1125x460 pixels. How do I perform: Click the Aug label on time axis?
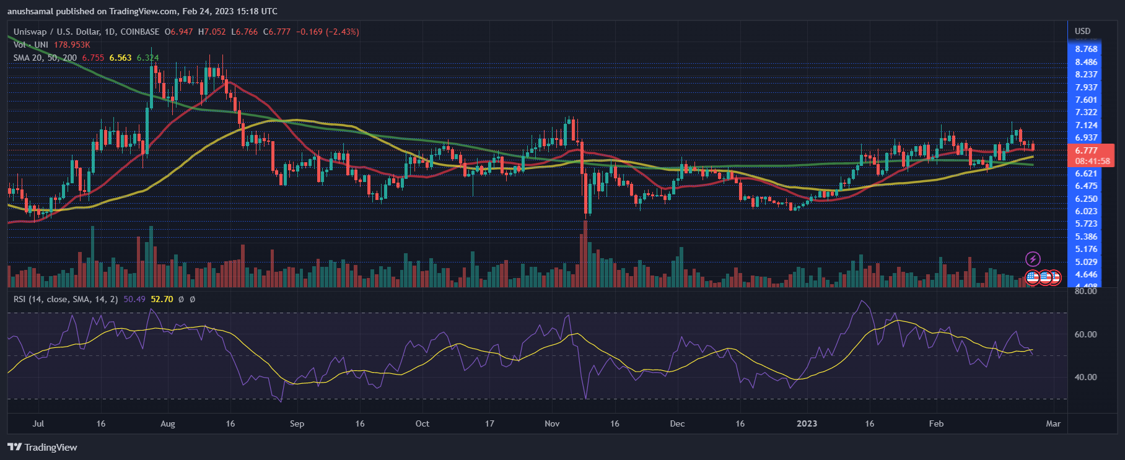[167, 423]
